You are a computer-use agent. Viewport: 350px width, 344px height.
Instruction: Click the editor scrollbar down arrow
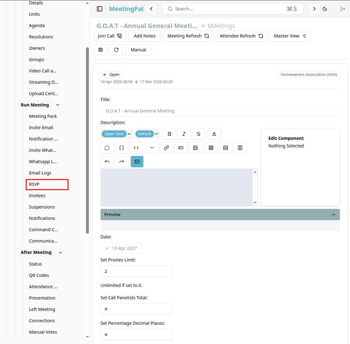coord(255,203)
